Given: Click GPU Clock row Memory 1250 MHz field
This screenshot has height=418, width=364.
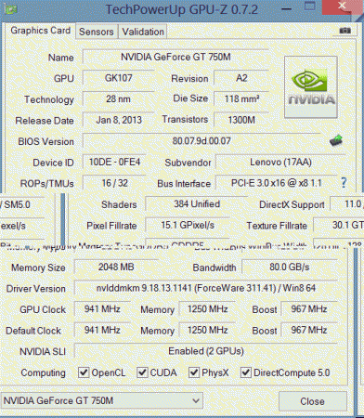Looking at the screenshot, I should [x=207, y=309].
